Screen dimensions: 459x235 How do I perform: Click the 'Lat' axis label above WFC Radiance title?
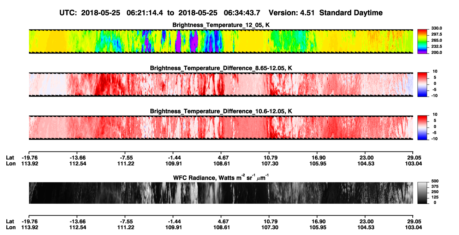click(10, 157)
